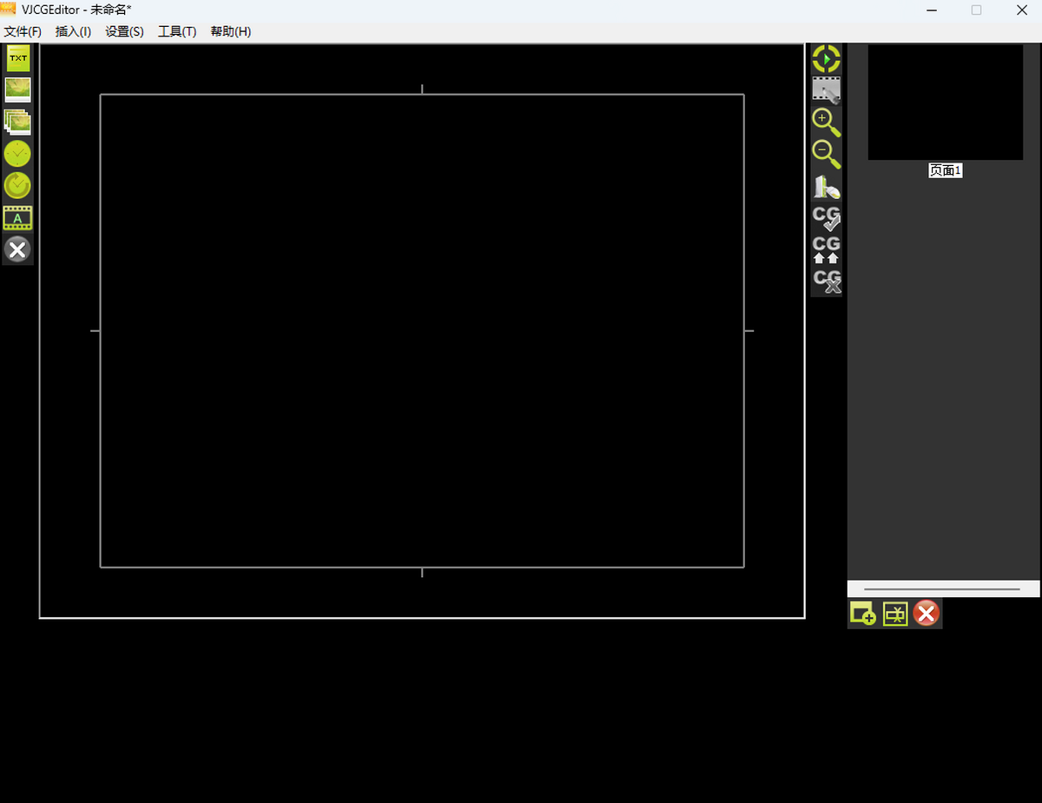Open the 帮助(H) menu
Screen dimensions: 1042x803
pyautogui.click(x=231, y=31)
